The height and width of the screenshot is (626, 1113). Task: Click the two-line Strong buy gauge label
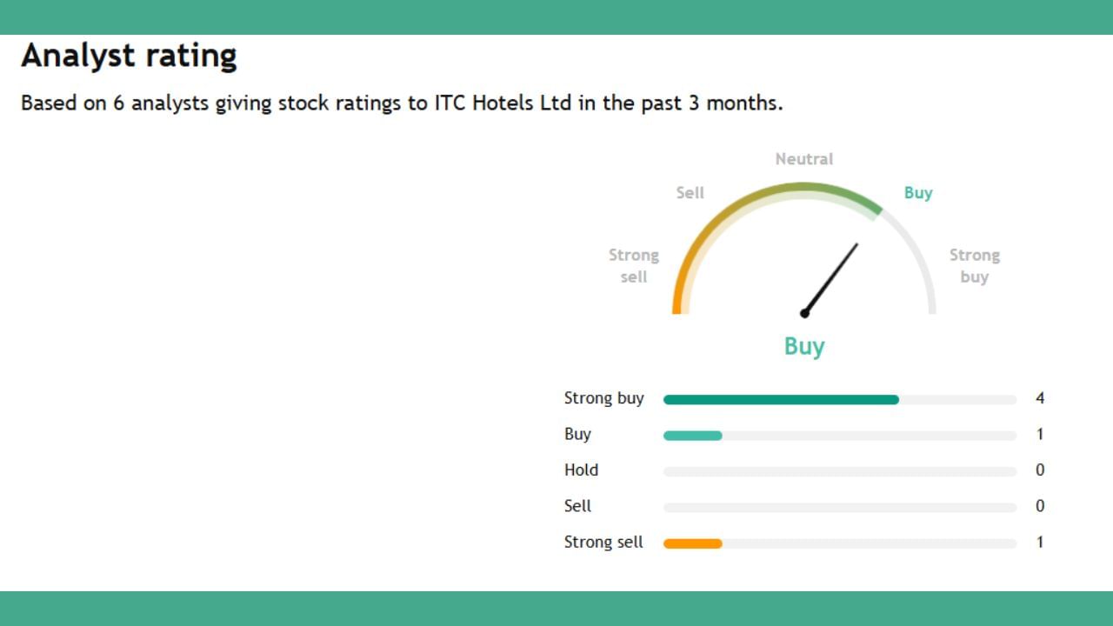[x=974, y=266]
